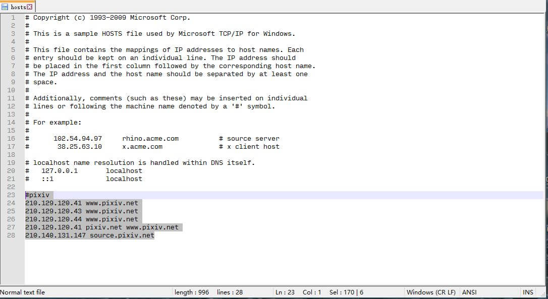Close the hosts tab with red X
Screen dimensions: 548x299
pyautogui.click(x=30, y=7)
